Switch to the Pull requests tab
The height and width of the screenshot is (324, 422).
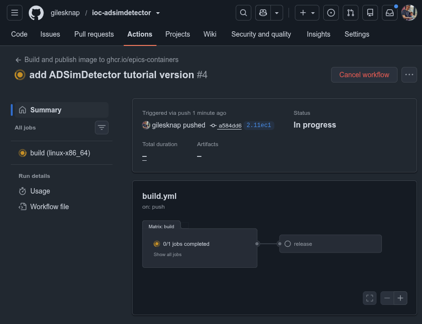94,34
